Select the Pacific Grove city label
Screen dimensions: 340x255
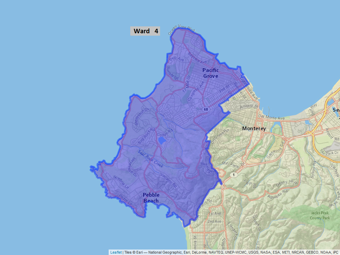pyautogui.click(x=210, y=73)
